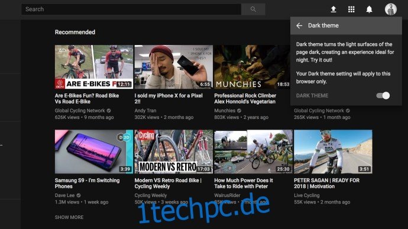Open the Modern VS Retro thumbnail
408x229 pixels.
(x=174, y=151)
